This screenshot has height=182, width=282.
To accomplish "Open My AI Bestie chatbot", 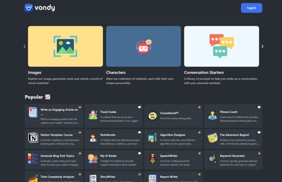I will tap(113, 160).
